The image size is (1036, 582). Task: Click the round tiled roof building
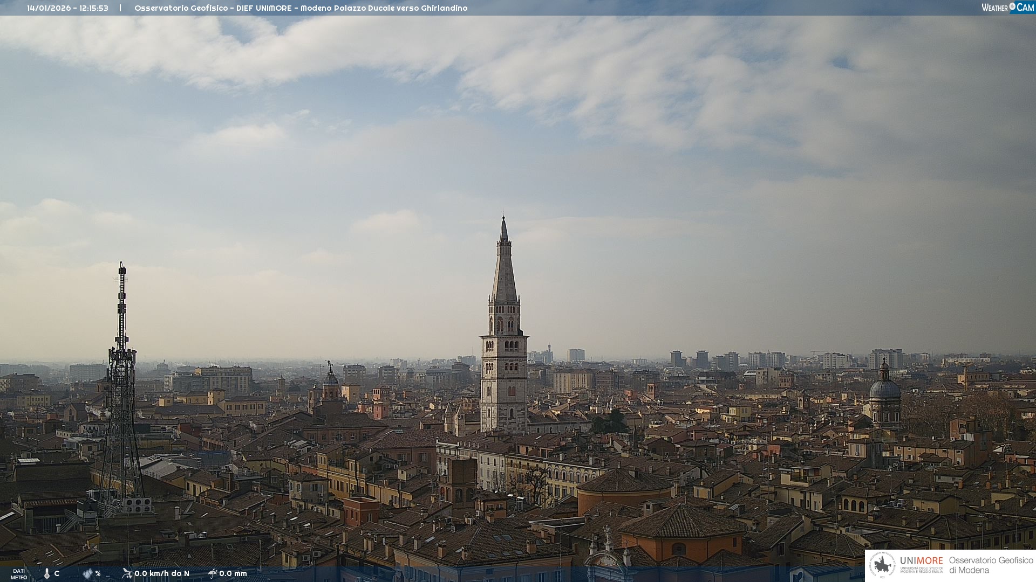pos(625,481)
